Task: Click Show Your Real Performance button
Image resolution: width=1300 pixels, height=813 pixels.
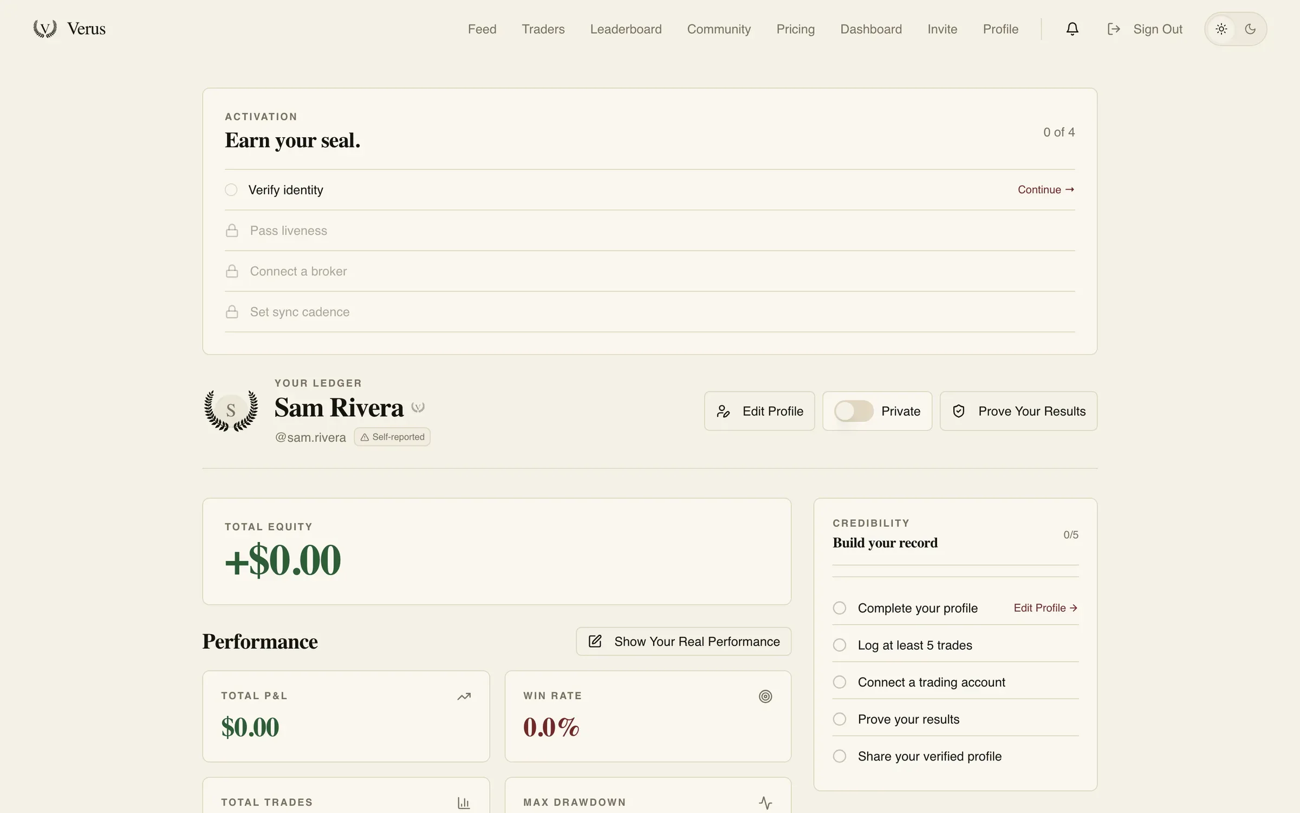Action: [684, 641]
